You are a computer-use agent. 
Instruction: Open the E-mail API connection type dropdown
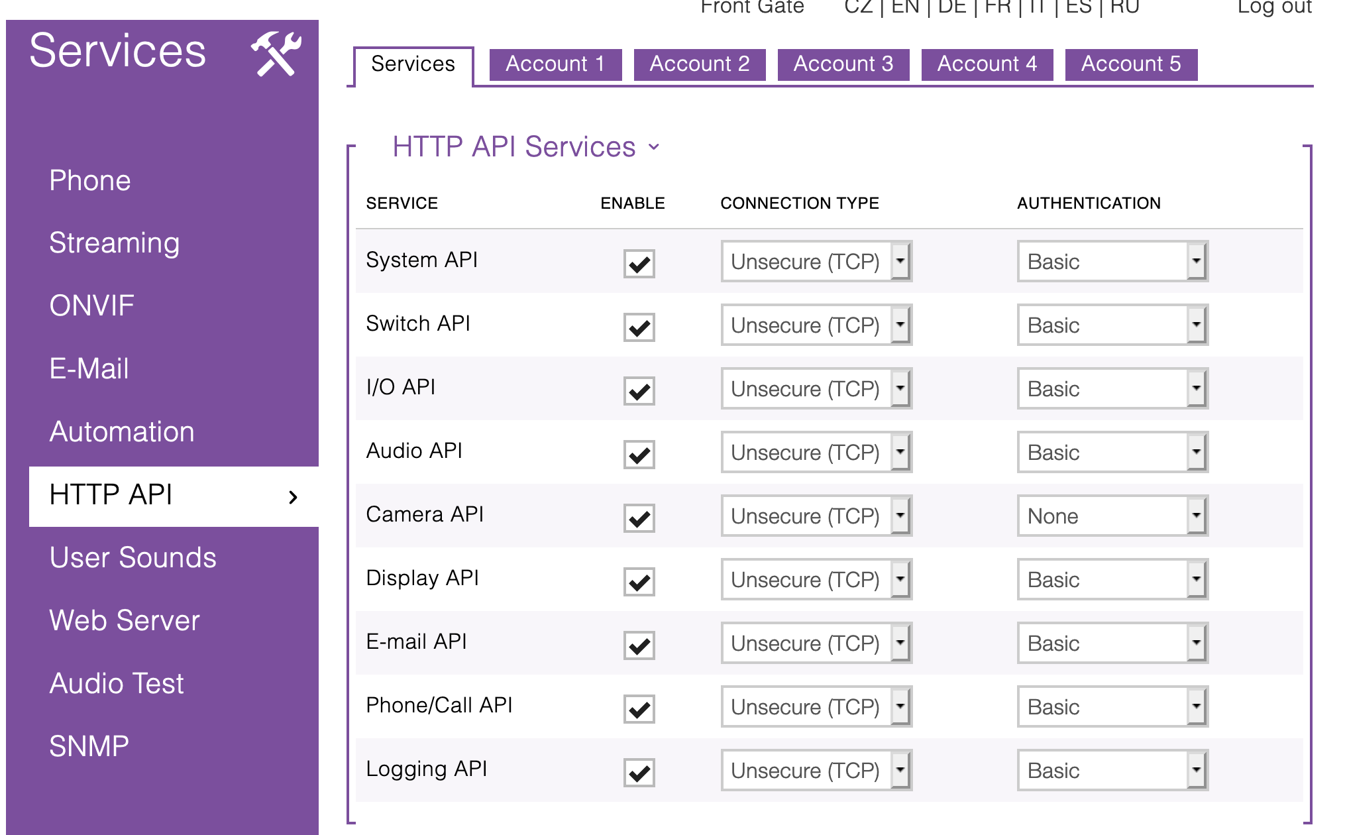816,643
